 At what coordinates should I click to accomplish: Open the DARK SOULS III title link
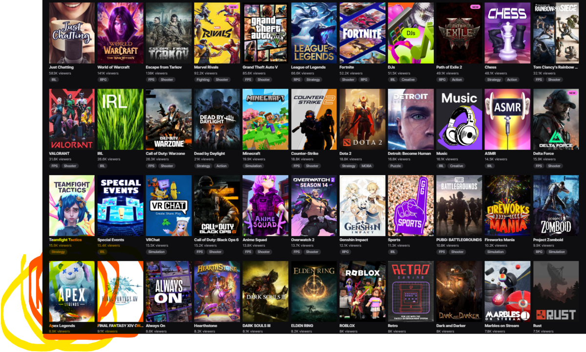click(x=256, y=326)
